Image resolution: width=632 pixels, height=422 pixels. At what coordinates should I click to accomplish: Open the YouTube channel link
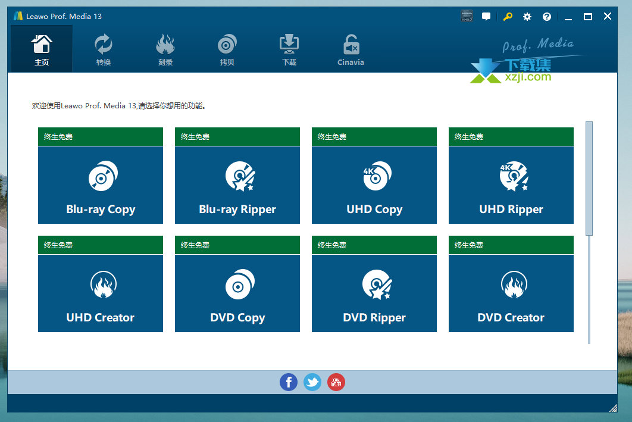336,382
